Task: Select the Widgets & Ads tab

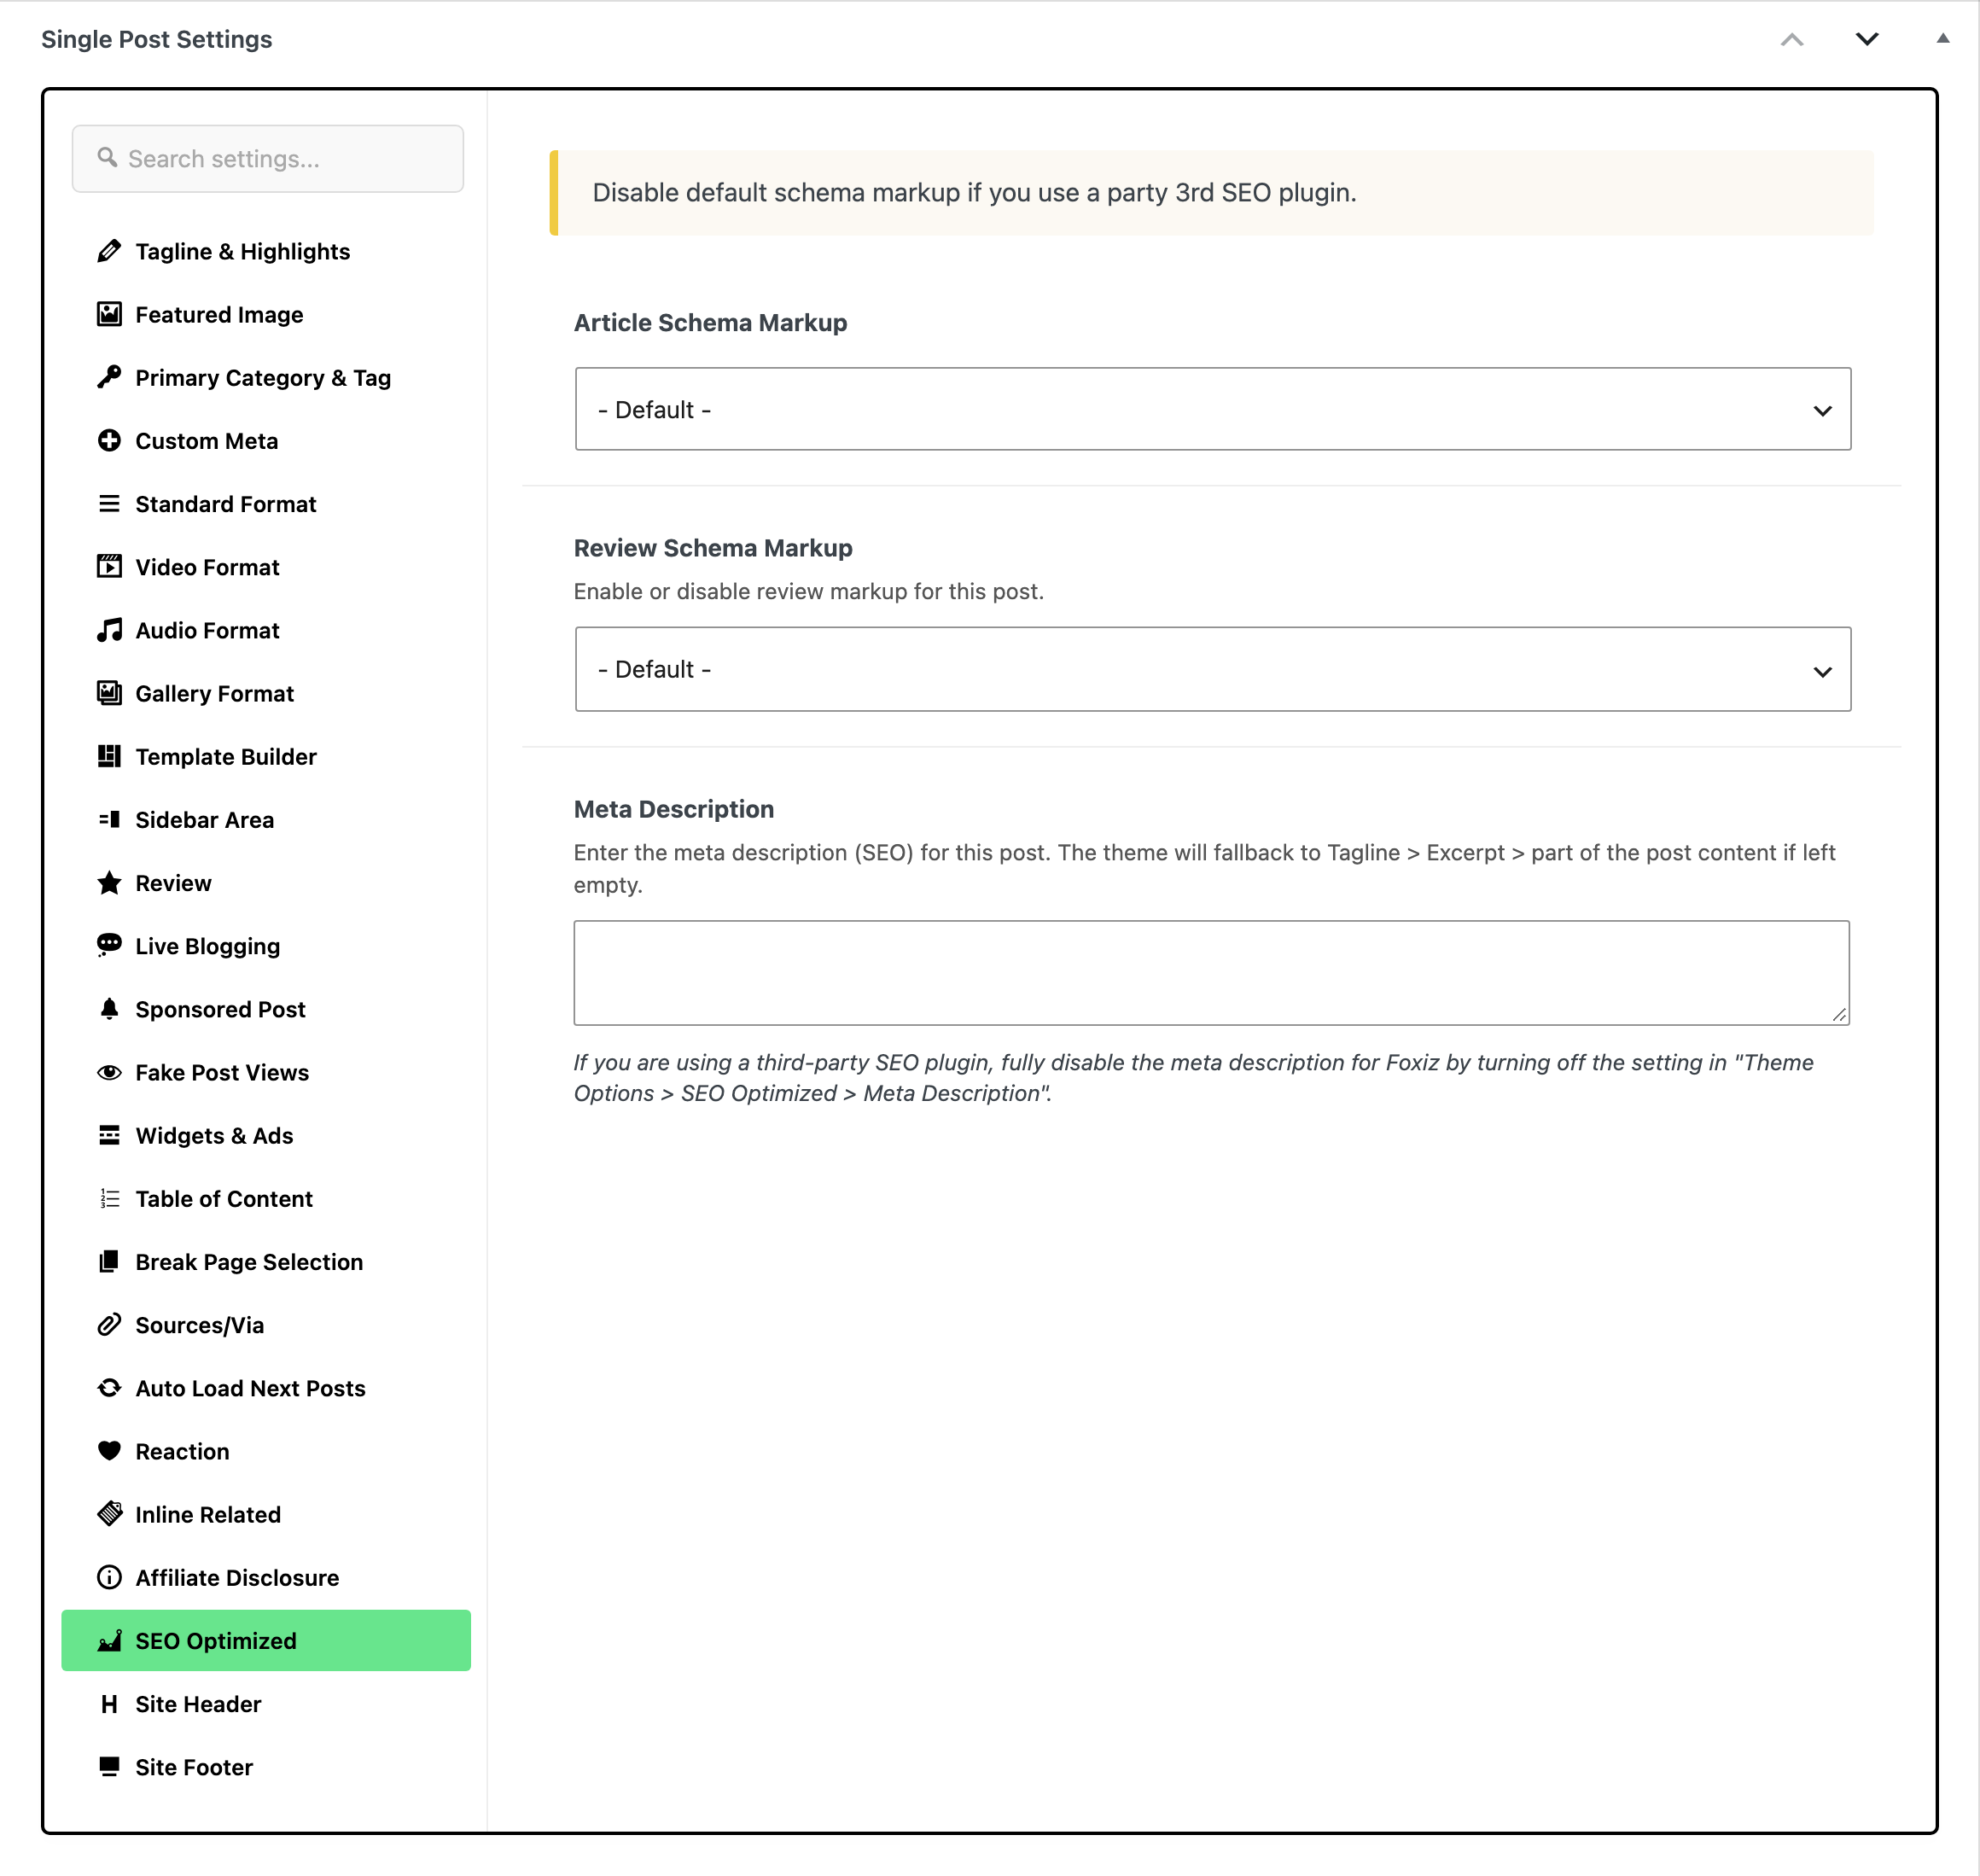Action: (x=266, y=1136)
